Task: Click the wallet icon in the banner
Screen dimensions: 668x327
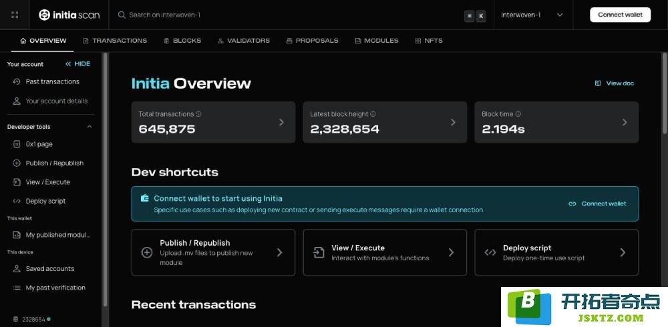Action: click(145, 198)
